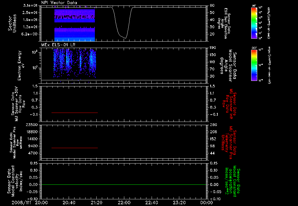Click the 14100 scanner position tick
The width and height of the screenshot is (298, 206).
click(x=31, y=139)
